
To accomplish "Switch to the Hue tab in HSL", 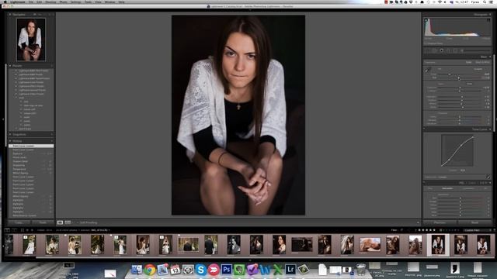I will coord(430,188).
